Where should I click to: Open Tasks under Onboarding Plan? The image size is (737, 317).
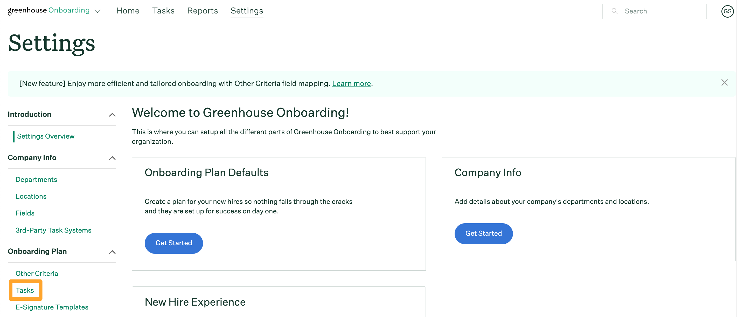pyautogui.click(x=25, y=290)
